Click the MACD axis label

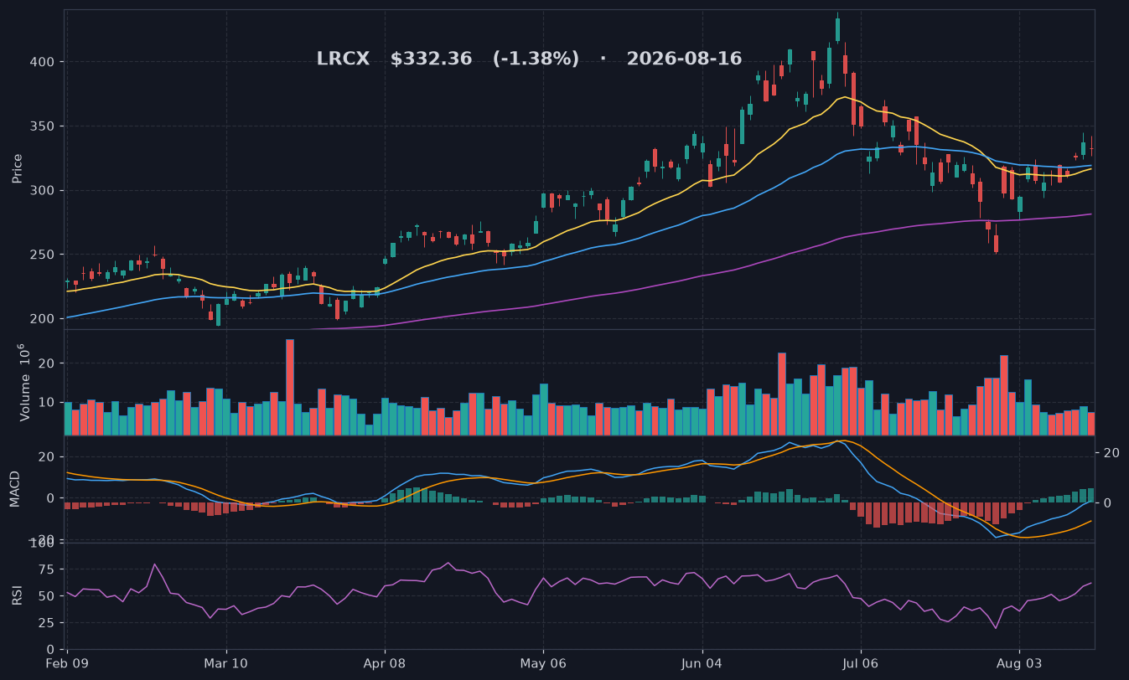(15, 489)
